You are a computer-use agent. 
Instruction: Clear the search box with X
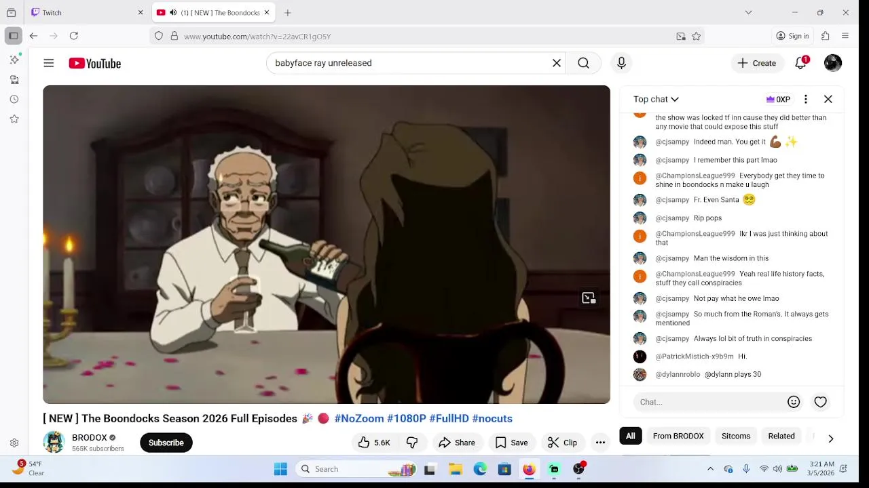coord(557,63)
